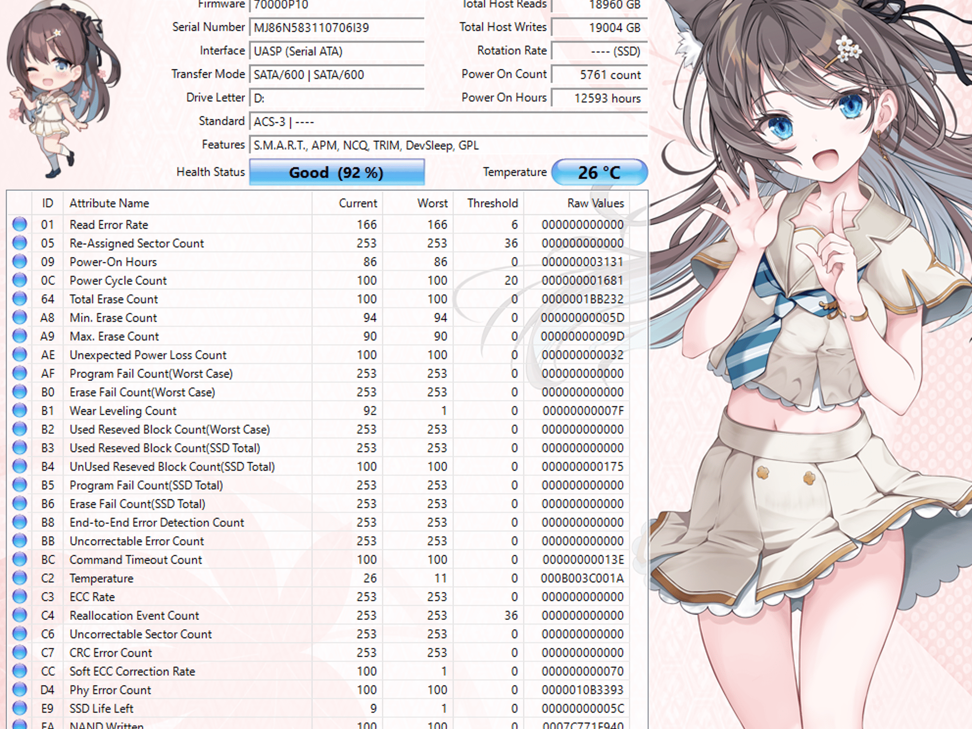Select the Unexpected Power Loss Count attribute name
Viewport: 972px width, 729px height.
pyautogui.click(x=148, y=355)
